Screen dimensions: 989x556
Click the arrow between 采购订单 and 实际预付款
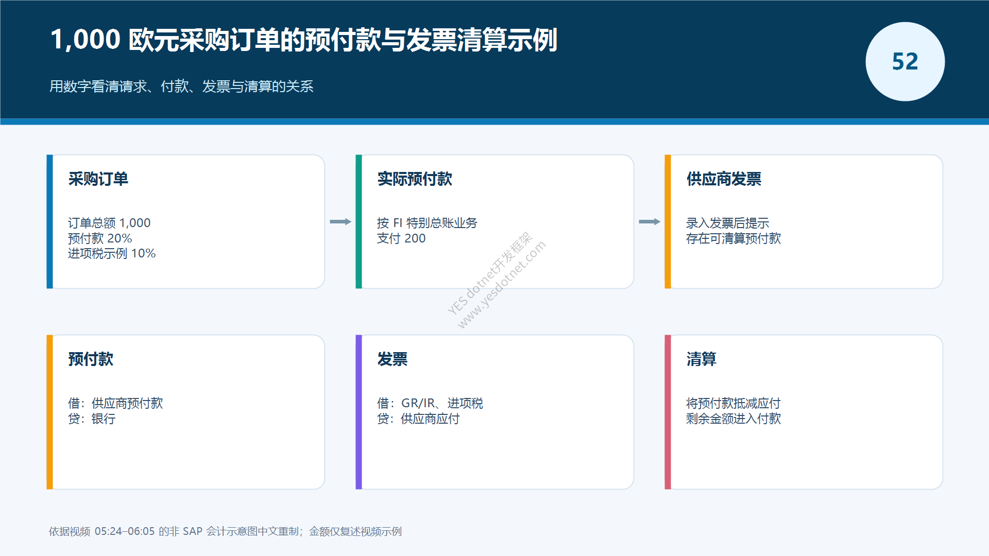pos(340,222)
